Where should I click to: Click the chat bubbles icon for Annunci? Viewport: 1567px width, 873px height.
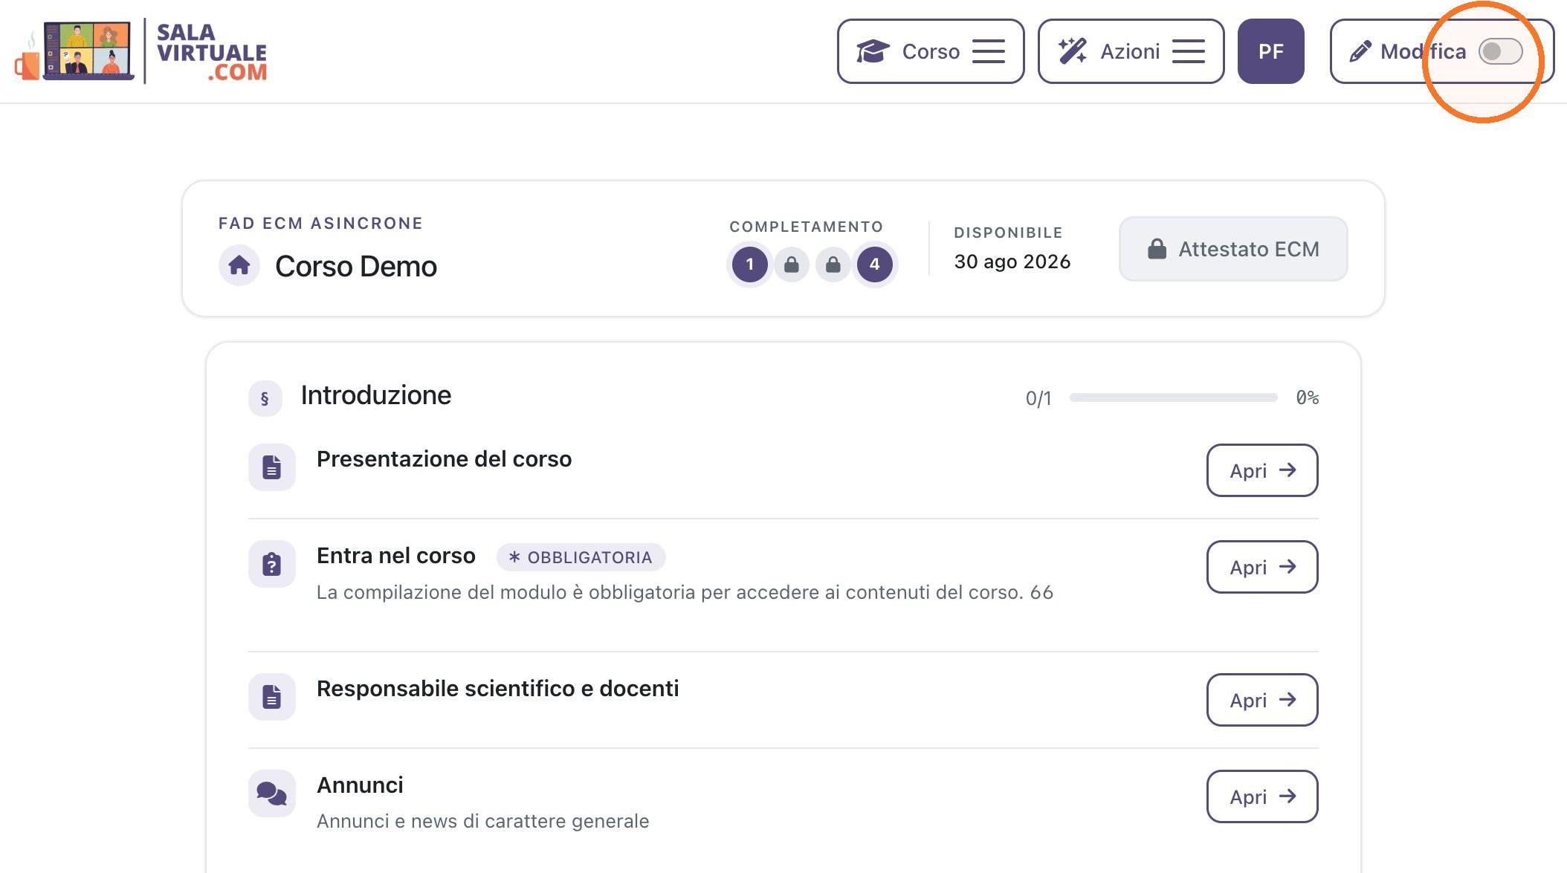click(272, 794)
